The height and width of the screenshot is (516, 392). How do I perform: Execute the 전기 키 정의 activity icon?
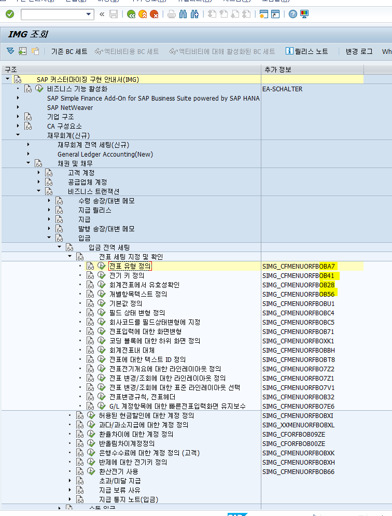(102, 275)
